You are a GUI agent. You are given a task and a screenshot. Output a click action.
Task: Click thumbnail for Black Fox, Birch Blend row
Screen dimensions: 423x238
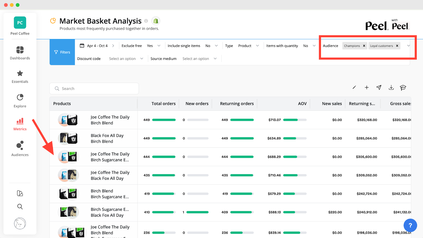point(68,138)
